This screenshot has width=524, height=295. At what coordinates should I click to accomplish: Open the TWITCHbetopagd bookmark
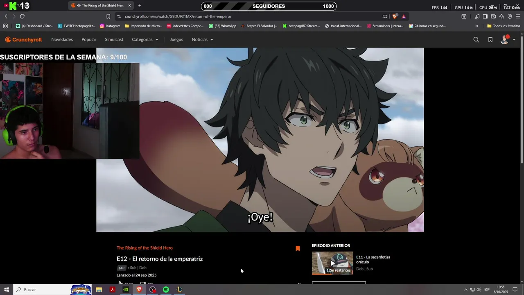(77, 26)
